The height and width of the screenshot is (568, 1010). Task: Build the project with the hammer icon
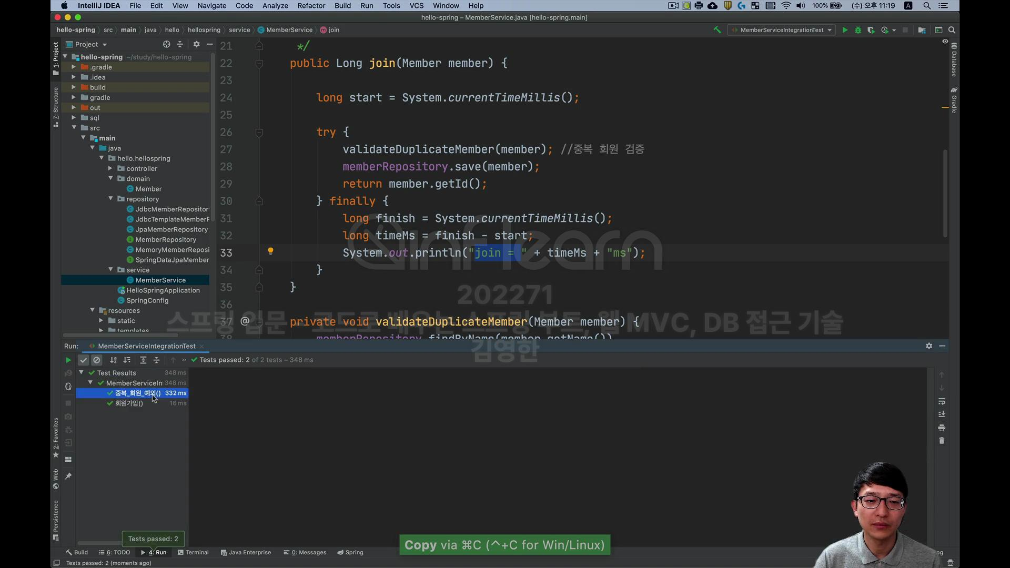pos(717,30)
